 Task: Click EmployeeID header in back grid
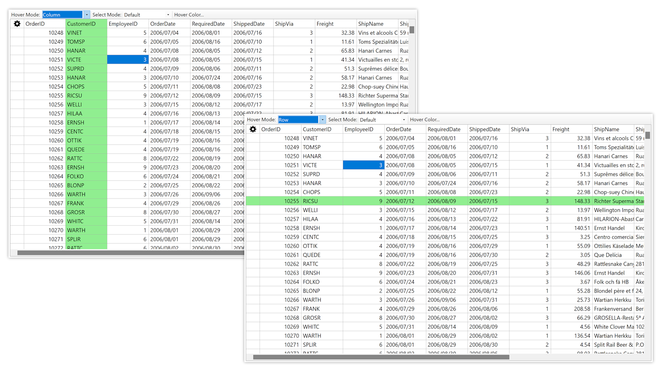click(x=128, y=24)
